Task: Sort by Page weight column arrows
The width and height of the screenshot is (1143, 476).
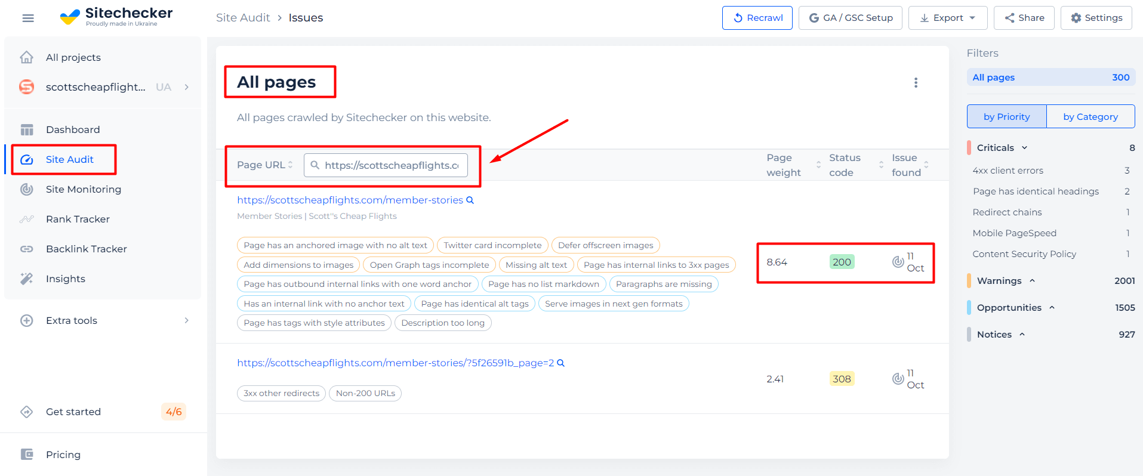Action: tap(818, 165)
